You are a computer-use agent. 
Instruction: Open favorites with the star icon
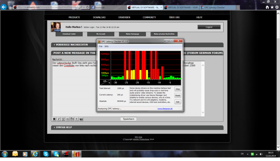(272, 7)
